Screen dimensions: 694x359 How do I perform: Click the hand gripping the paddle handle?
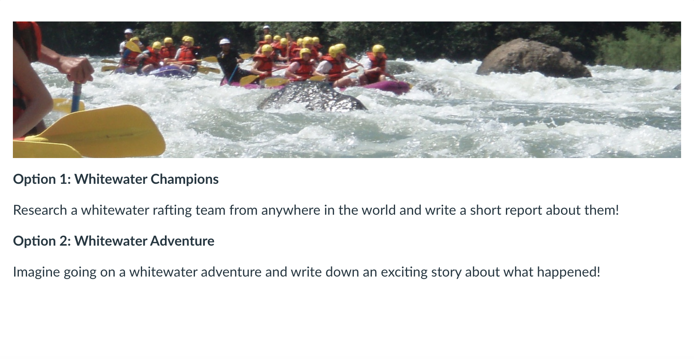coord(77,70)
